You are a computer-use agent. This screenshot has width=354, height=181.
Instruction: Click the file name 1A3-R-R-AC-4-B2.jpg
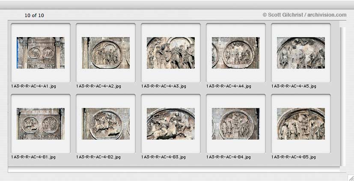(98, 157)
